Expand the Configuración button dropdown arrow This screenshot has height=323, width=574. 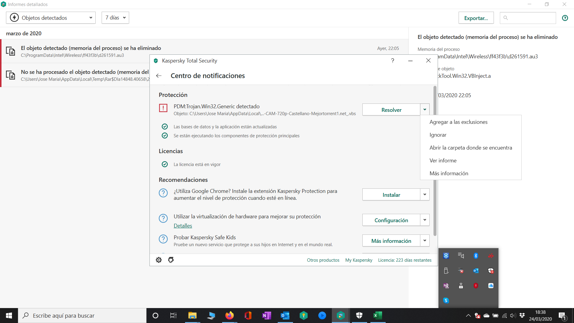(425, 220)
